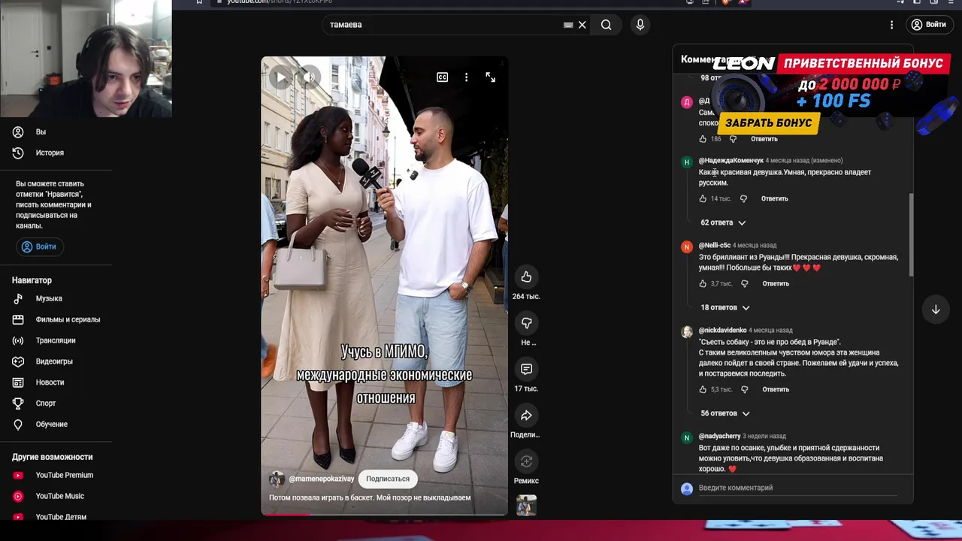
Task: Reply to @Nelli-c5c comment
Action: [x=776, y=283]
